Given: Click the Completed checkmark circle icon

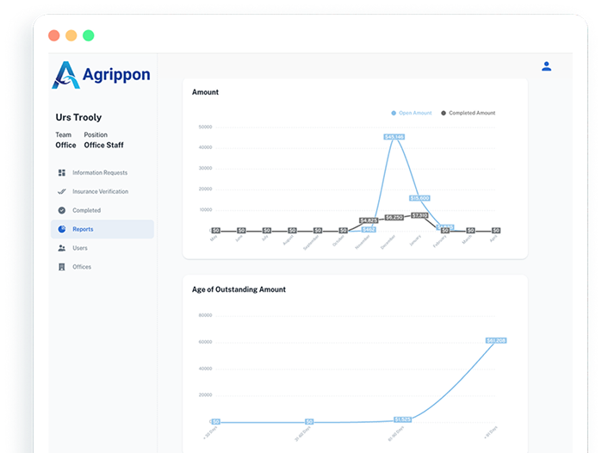Looking at the screenshot, I should point(62,210).
